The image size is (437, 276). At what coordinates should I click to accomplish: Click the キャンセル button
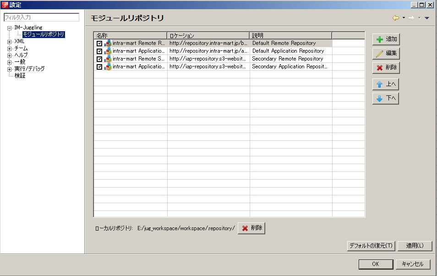(x=413, y=264)
